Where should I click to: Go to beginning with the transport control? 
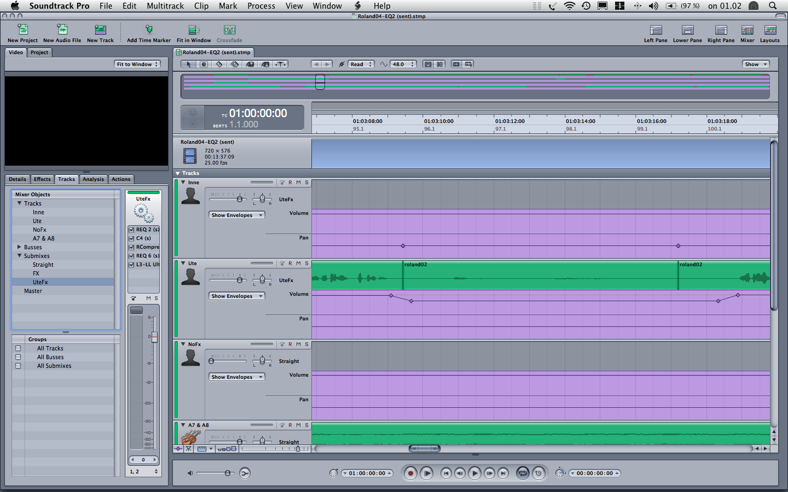446,473
